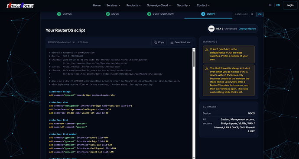The image size is (299, 159).
Task: Open the Configuration step tab
Action: coord(160,14)
